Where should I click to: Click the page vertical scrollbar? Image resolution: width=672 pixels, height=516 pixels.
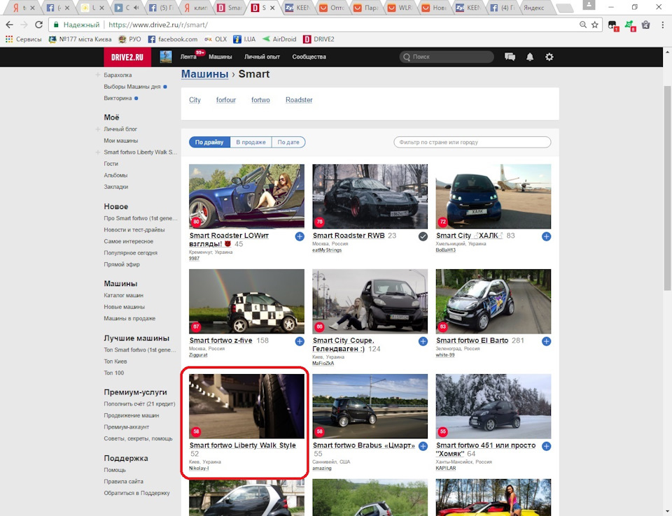point(667,188)
